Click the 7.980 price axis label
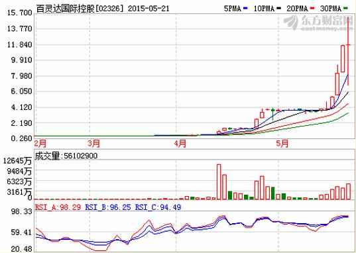The height and width of the screenshot is (253, 356). (22, 76)
